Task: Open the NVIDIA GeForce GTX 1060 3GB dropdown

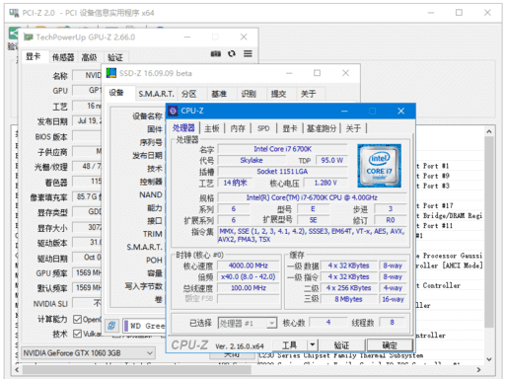Action: (88, 353)
